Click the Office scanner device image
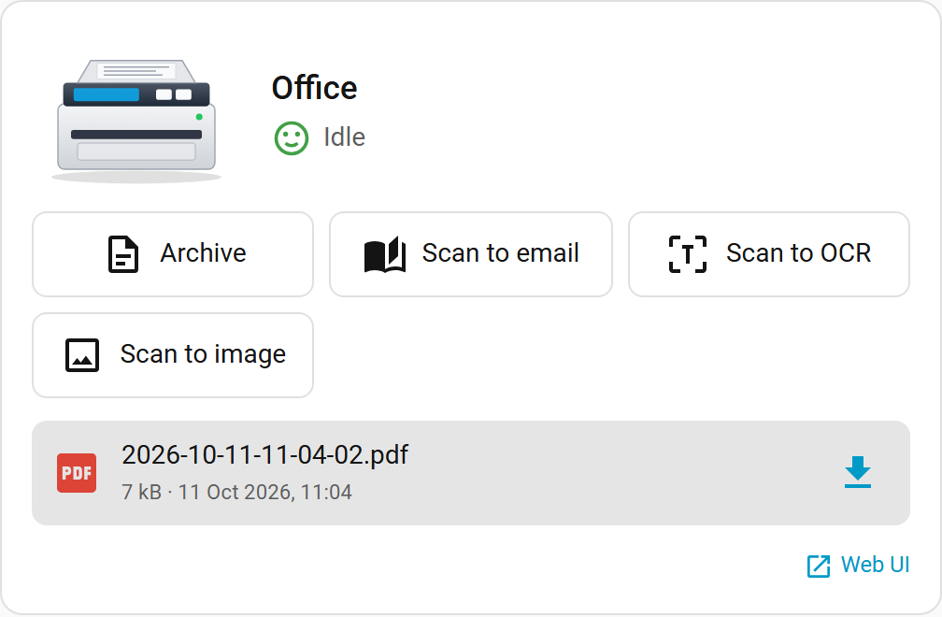 (x=136, y=122)
